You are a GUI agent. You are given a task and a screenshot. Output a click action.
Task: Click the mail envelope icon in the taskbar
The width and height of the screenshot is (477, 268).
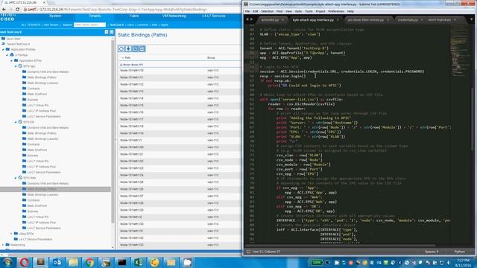pyautogui.click(x=171, y=262)
